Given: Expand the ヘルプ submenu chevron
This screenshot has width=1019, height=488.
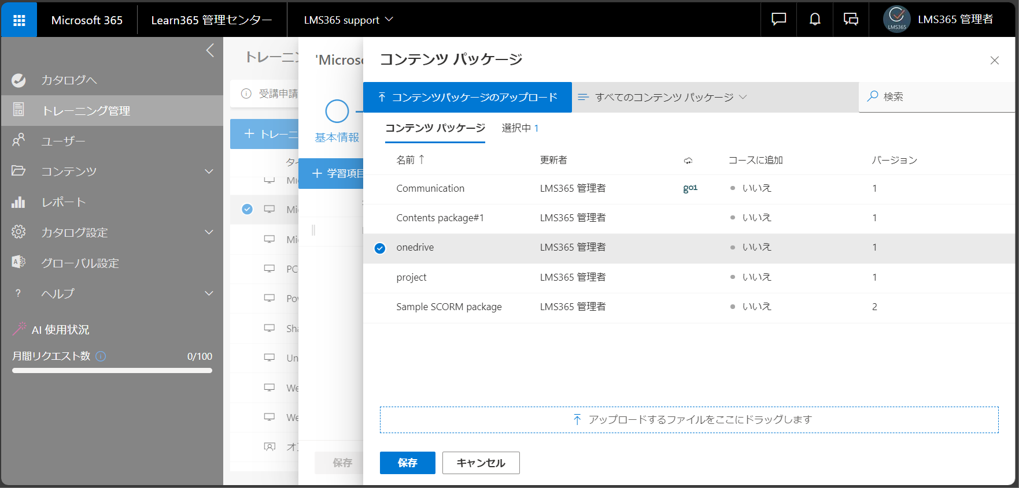Looking at the screenshot, I should coord(209,293).
